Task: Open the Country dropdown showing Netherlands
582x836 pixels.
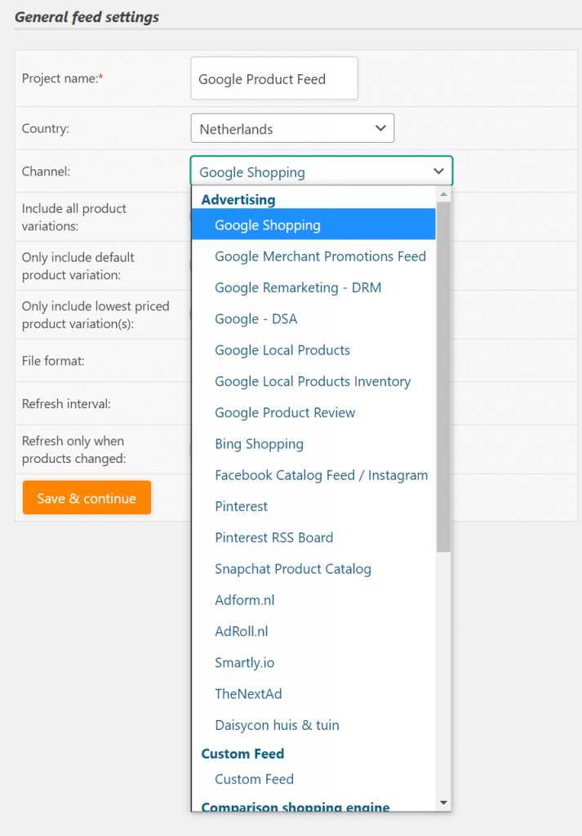Action: [292, 128]
